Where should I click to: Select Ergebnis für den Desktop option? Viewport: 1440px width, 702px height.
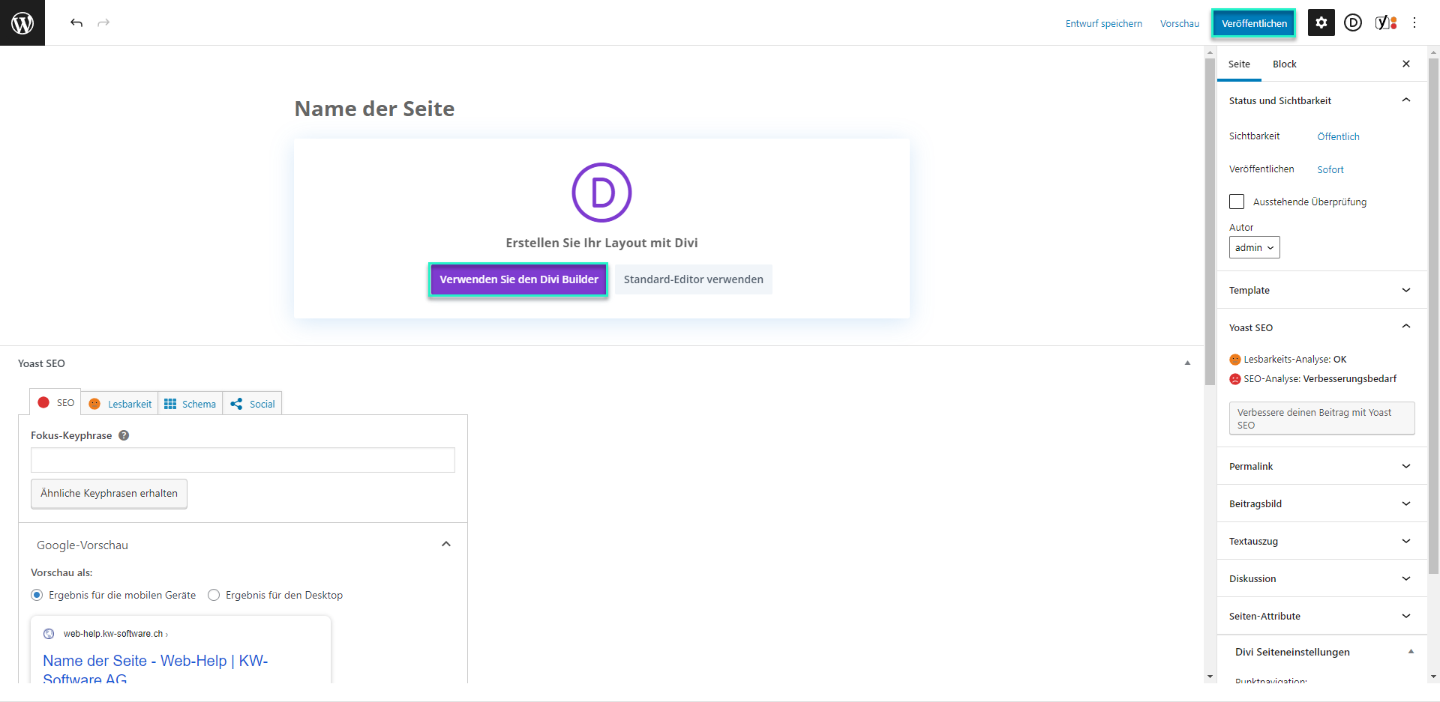coord(214,595)
